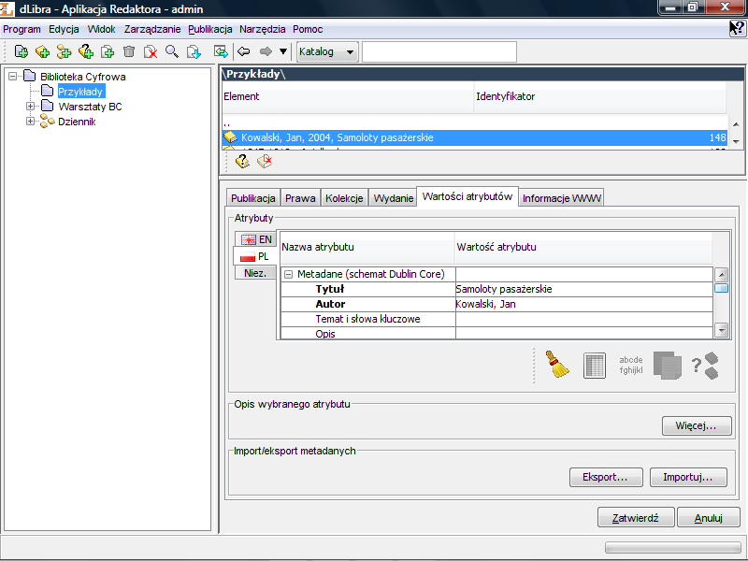Switch to the Informacje WWW tab
The height and width of the screenshot is (561, 748).
pos(562,198)
